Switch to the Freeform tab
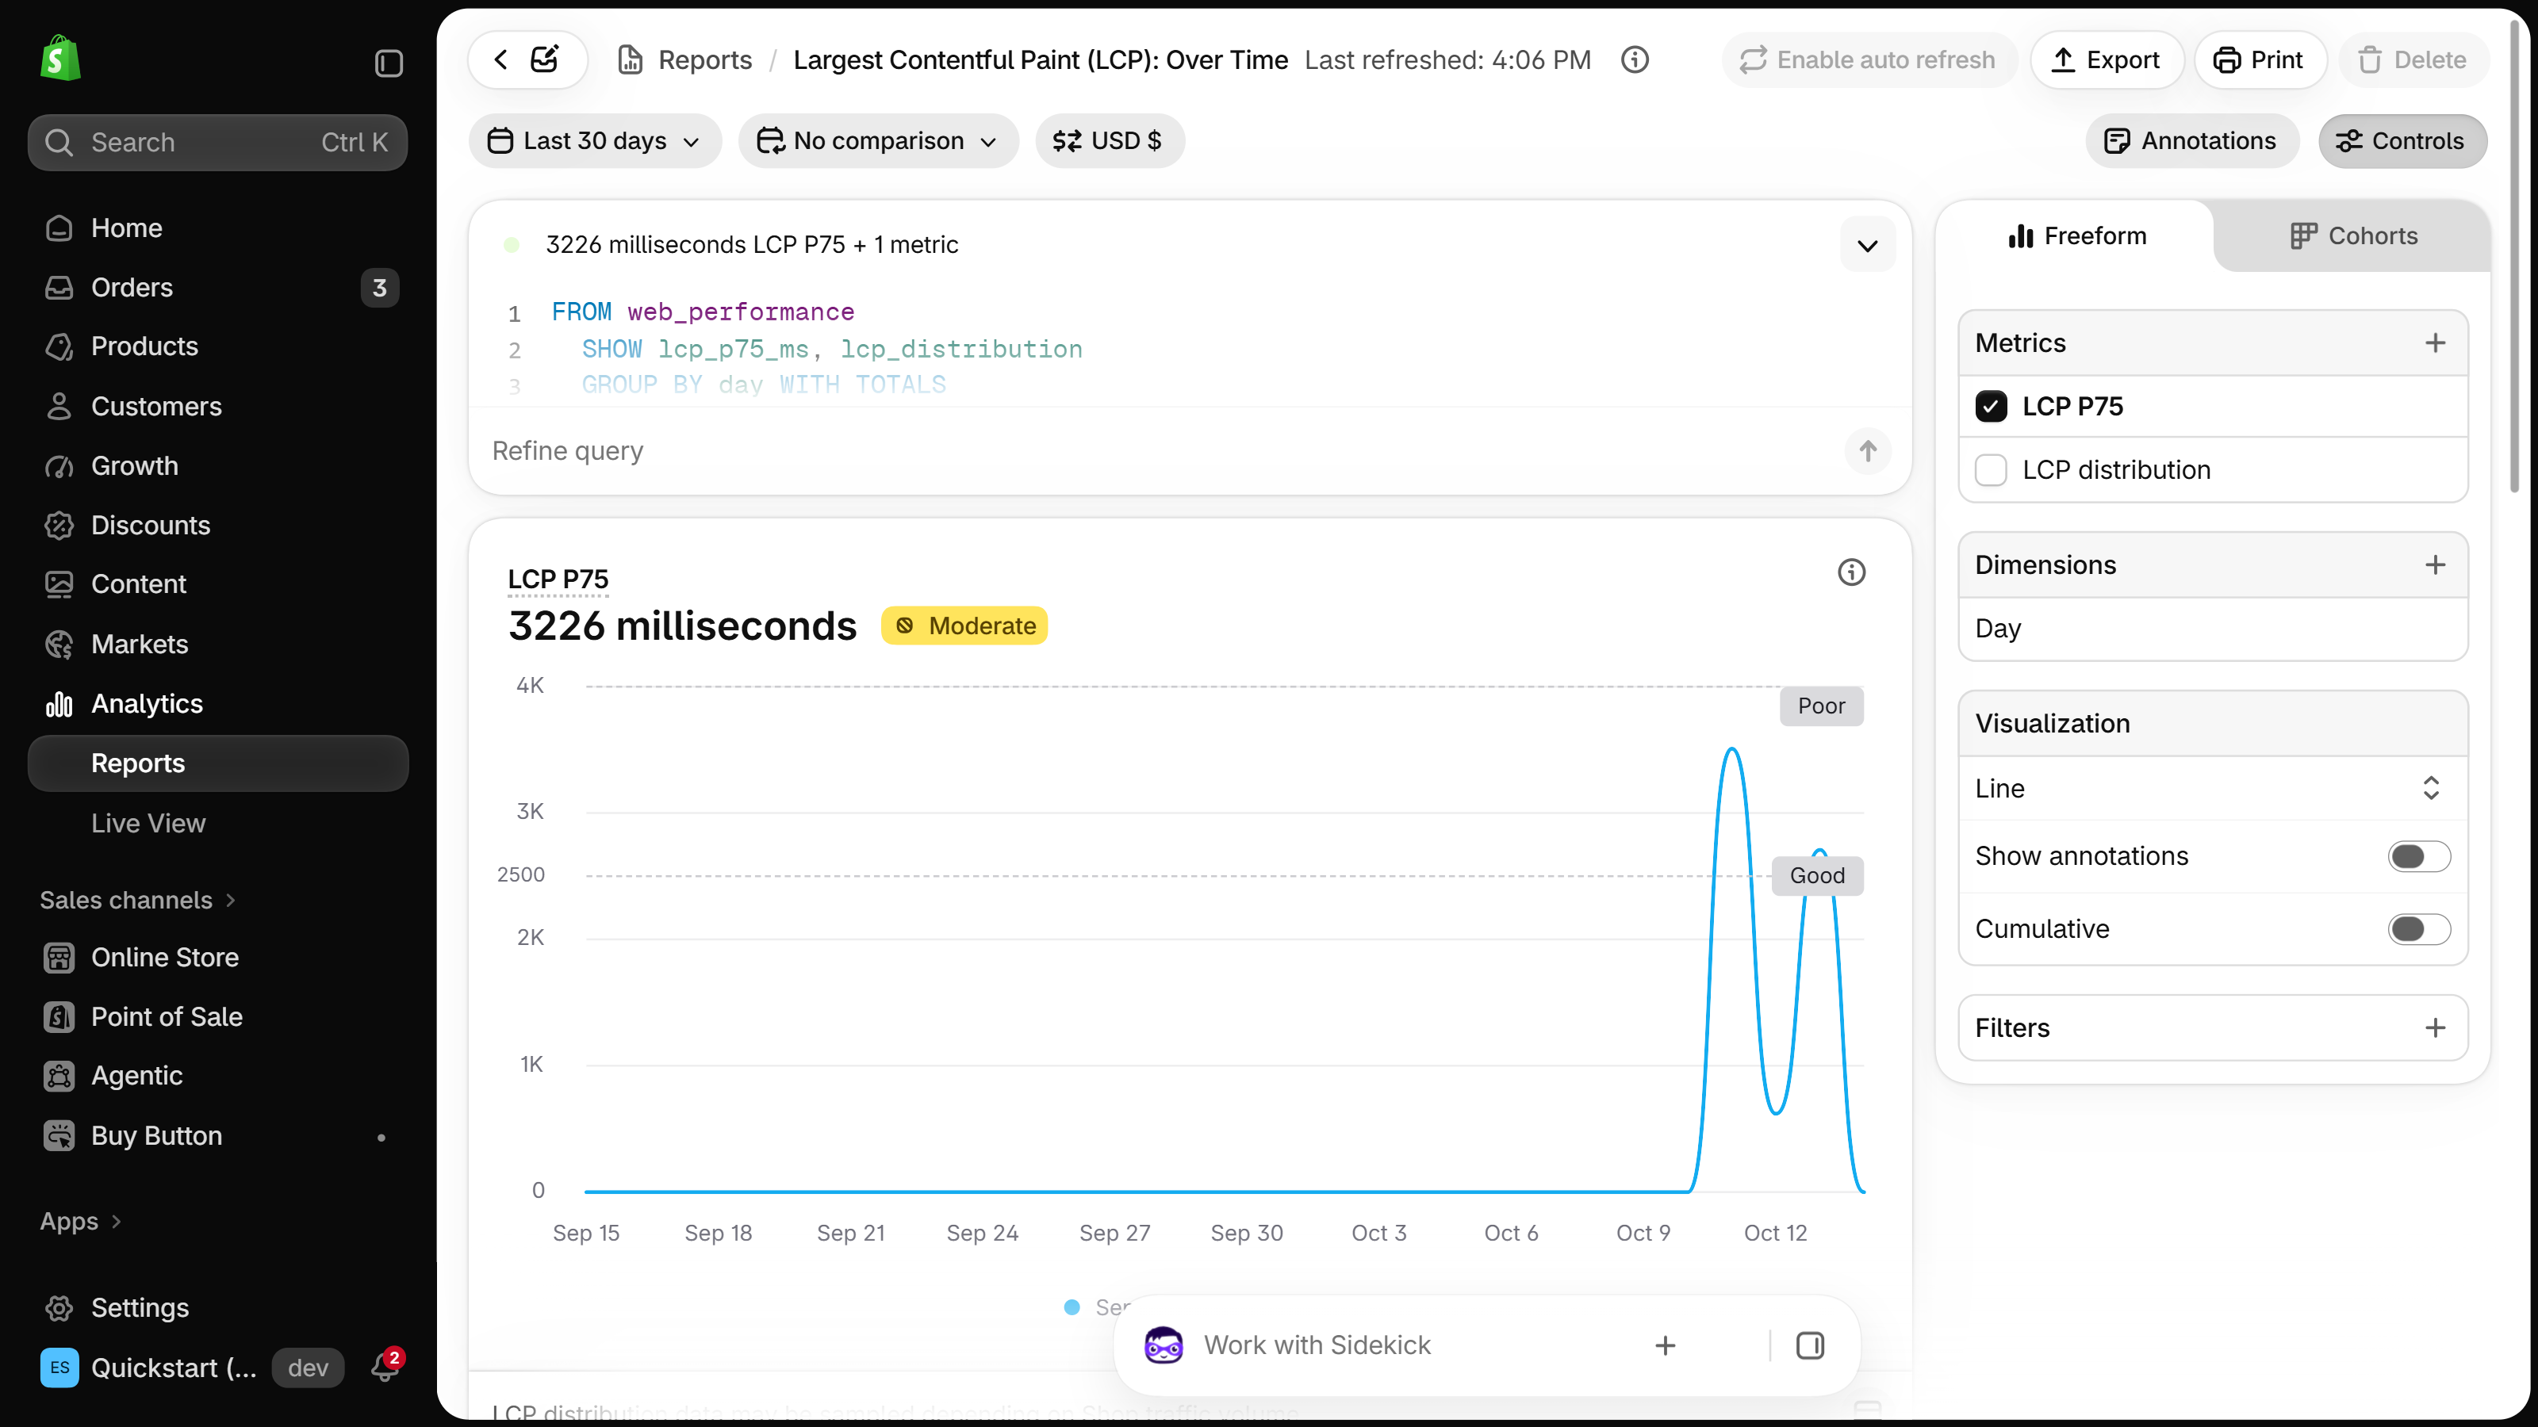Screen dimensions: 2538x1427 [2076, 236]
